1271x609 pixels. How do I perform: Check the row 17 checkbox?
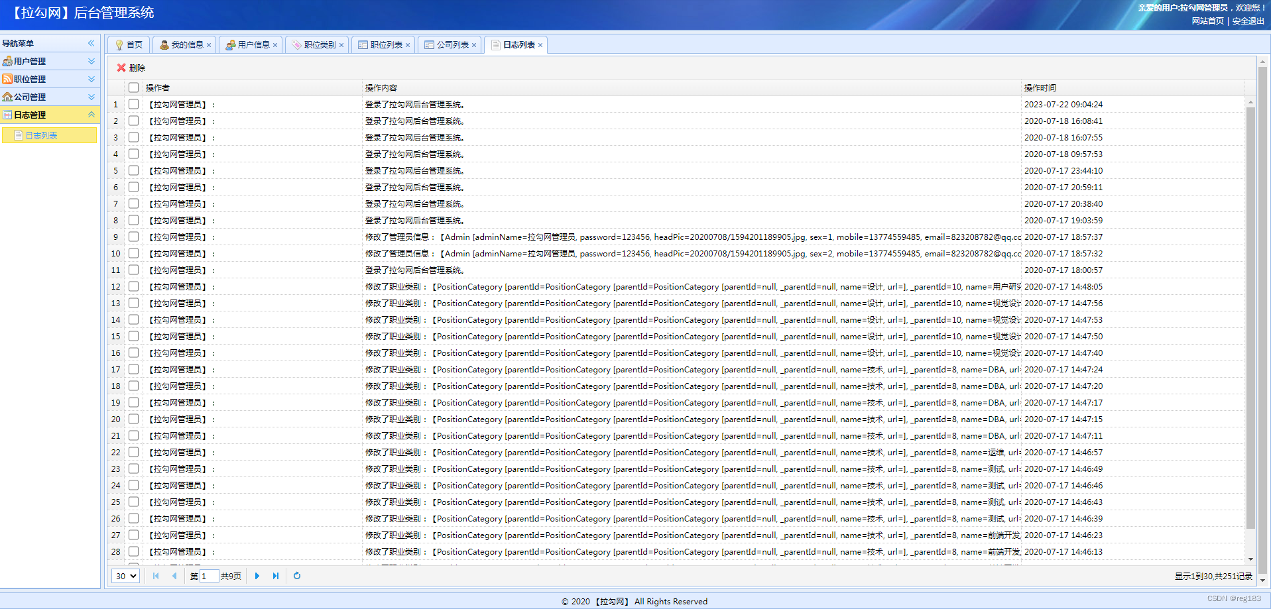[x=134, y=369]
